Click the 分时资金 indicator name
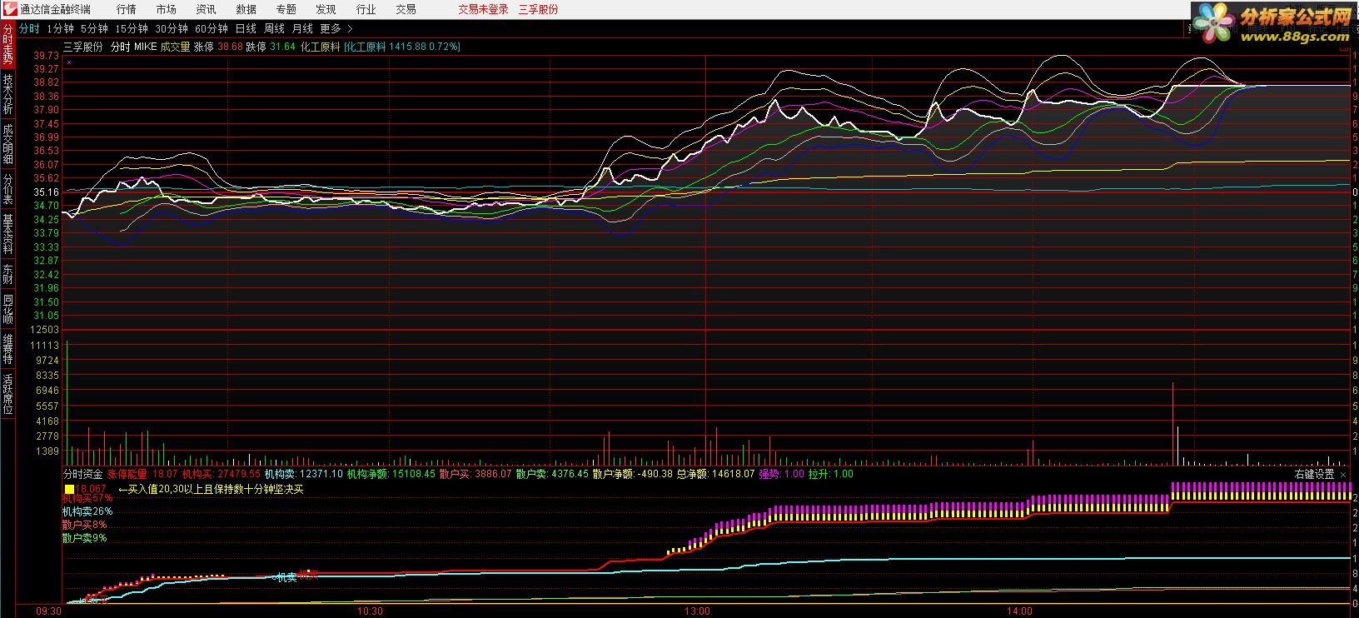Screen dimensions: 1359x618 click(x=83, y=474)
